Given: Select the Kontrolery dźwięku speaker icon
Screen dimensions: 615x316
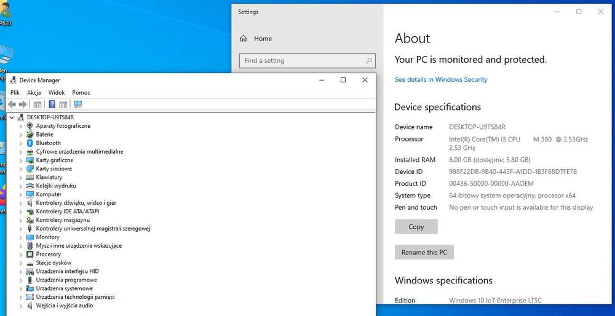Looking at the screenshot, I should (x=30, y=203).
